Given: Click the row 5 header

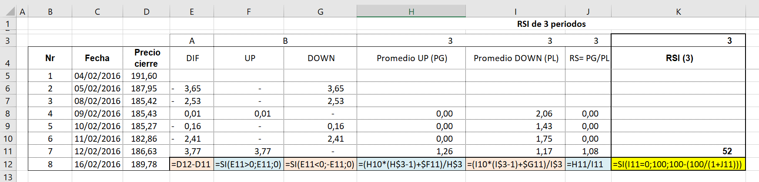Looking at the screenshot, I should [8, 76].
